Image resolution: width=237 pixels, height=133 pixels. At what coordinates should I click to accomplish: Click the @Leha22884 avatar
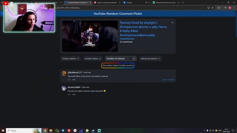[x=64, y=88]
